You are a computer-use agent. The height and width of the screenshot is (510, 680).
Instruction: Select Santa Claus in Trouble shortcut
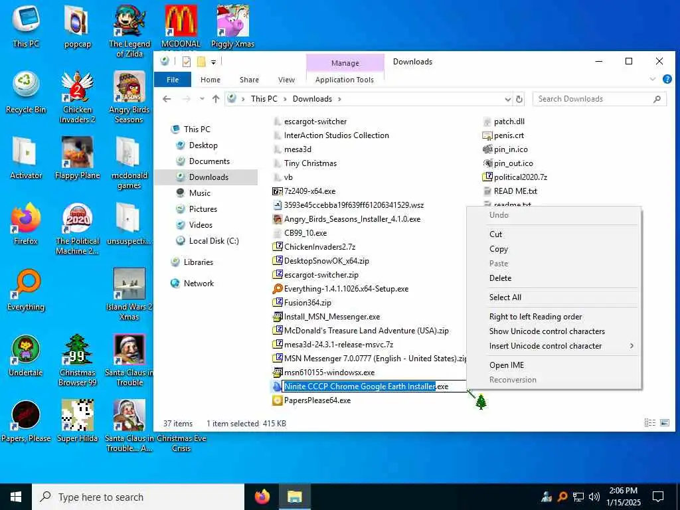129,361
